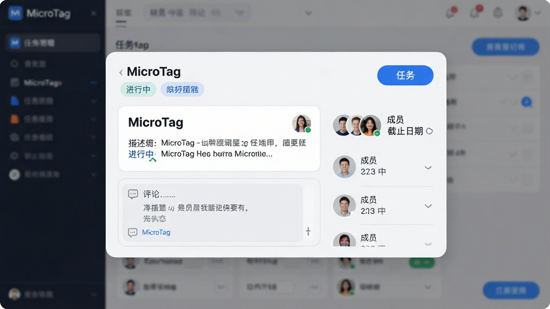Screen dimensions: 550x309
Task: Expand the partially visible last member row
Action: pyautogui.click(x=428, y=244)
